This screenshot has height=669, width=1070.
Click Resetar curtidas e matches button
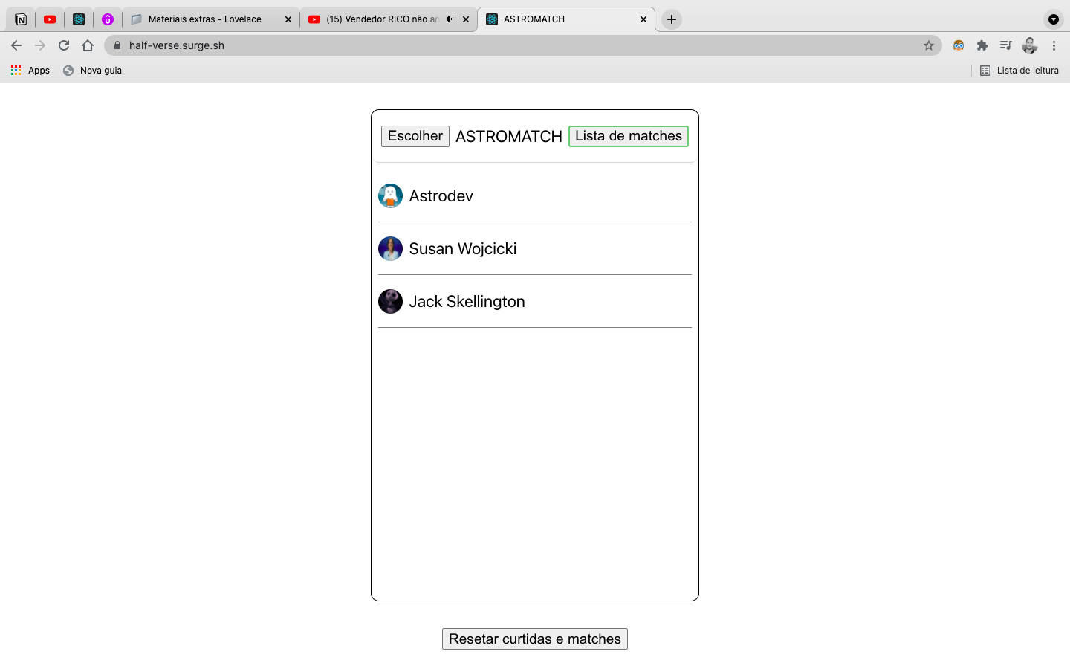(x=535, y=639)
